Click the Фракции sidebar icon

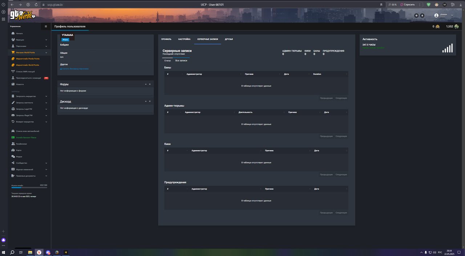click(x=13, y=40)
